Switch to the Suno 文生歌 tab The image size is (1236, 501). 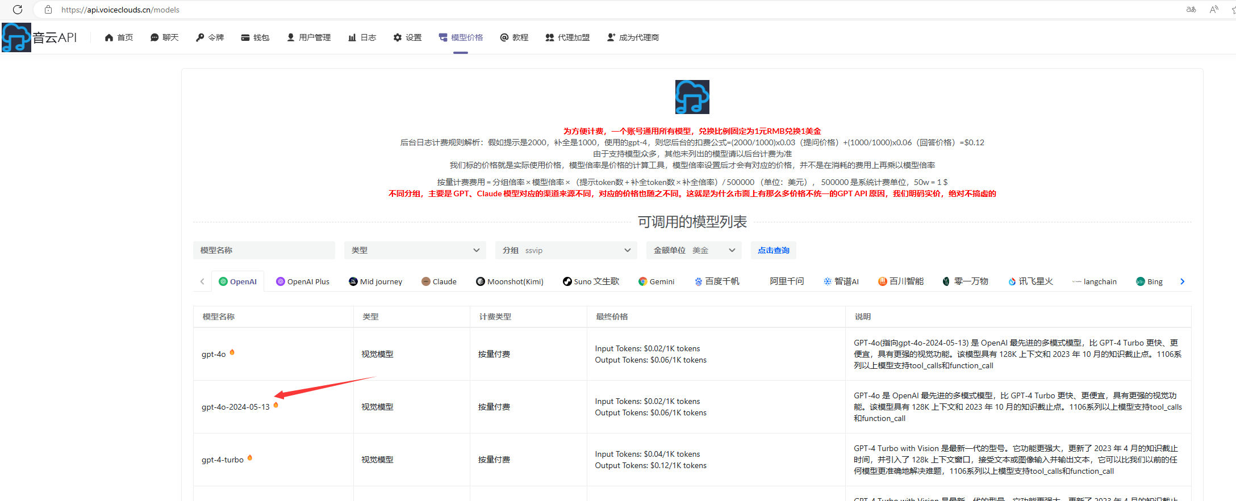pyautogui.click(x=591, y=281)
